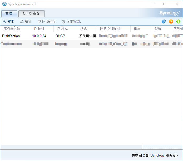Click the horizontal scrollbar thumb

point(71,147)
